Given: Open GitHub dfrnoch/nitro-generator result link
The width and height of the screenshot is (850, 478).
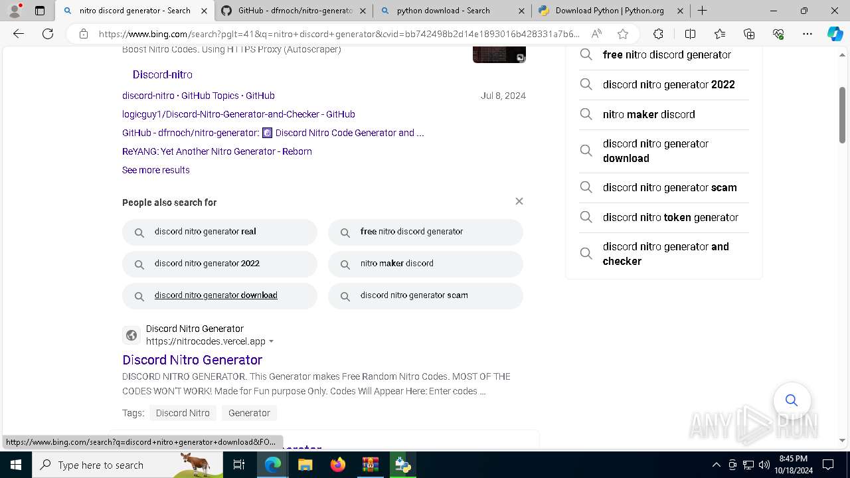Looking at the screenshot, I should [273, 133].
